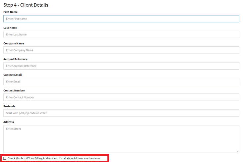Click the 'Company Name' label
The image size is (243, 162).
(x=14, y=43)
